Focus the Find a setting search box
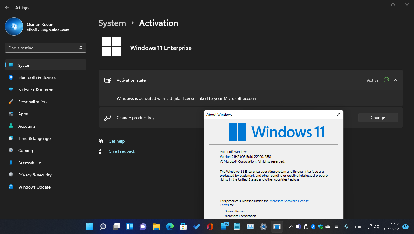414x234 pixels. pyautogui.click(x=46, y=48)
